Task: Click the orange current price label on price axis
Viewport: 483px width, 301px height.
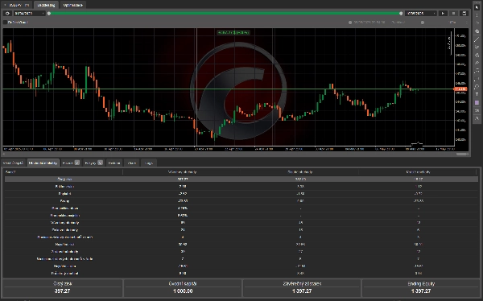Action: 460,89
